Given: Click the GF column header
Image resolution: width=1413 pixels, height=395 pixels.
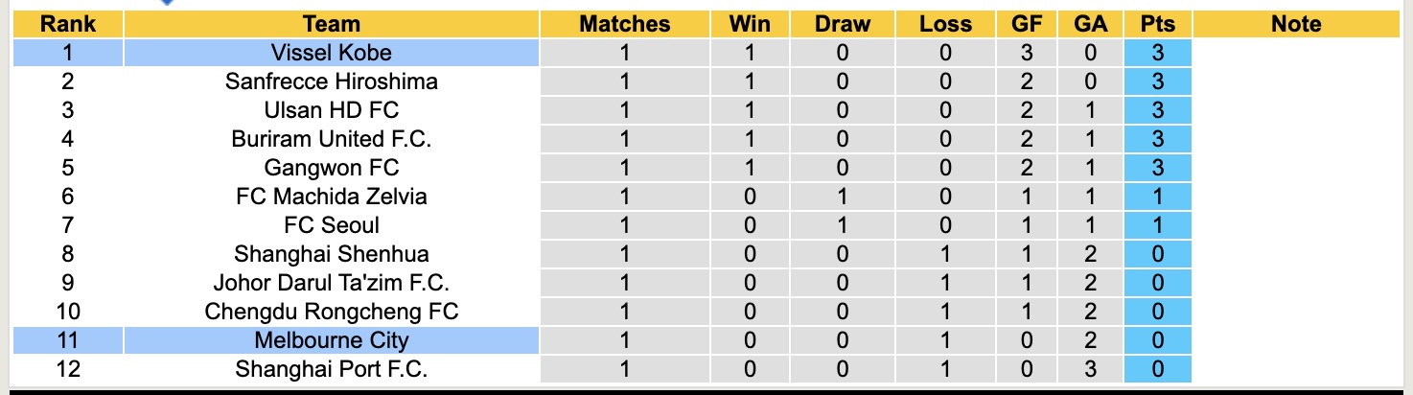Looking at the screenshot, I should point(1027,25).
